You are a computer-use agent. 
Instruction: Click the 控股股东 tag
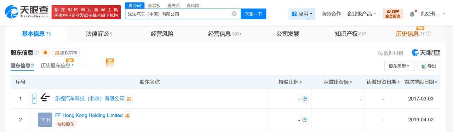[x=66, y=124]
